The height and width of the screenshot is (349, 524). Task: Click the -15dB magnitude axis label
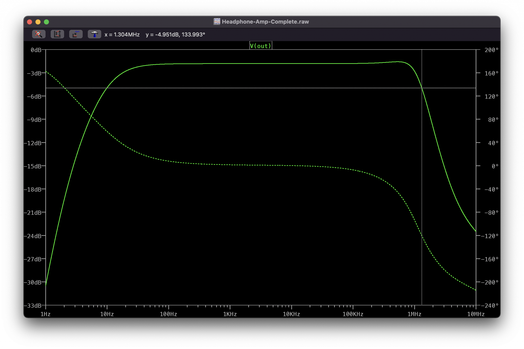pyautogui.click(x=32, y=166)
